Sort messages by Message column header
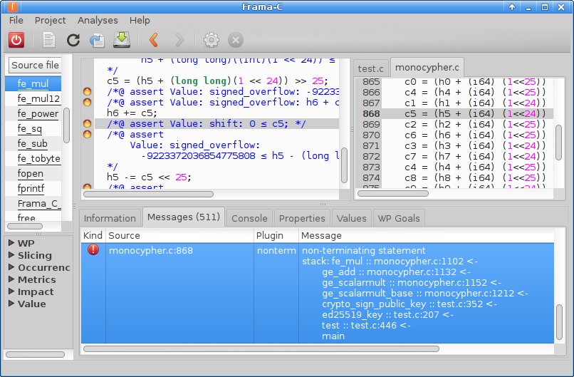The height and width of the screenshot is (377, 574). [426, 236]
